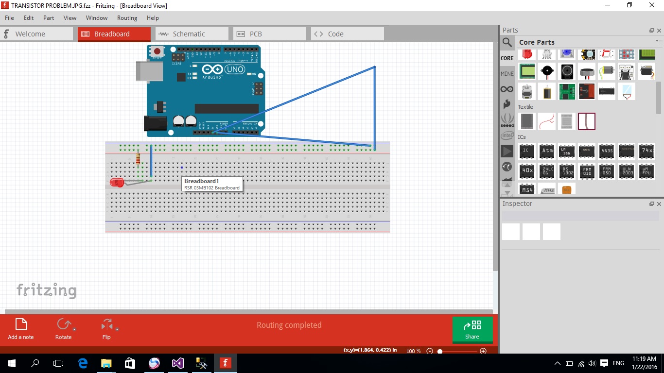The width and height of the screenshot is (664, 373).
Task: Open Fritzing from the Windows taskbar
Action: click(x=225, y=363)
